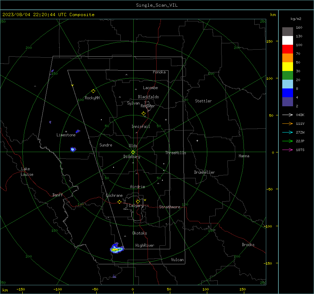Click the Lacombe town label
Image resolution: width=314 pixels, height=294 pixels.
coord(150,88)
